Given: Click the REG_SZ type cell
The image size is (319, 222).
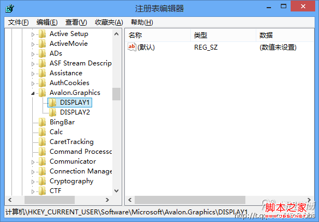Looking at the screenshot, I should pos(206,47).
